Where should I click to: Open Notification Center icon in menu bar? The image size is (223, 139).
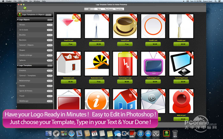220,1
